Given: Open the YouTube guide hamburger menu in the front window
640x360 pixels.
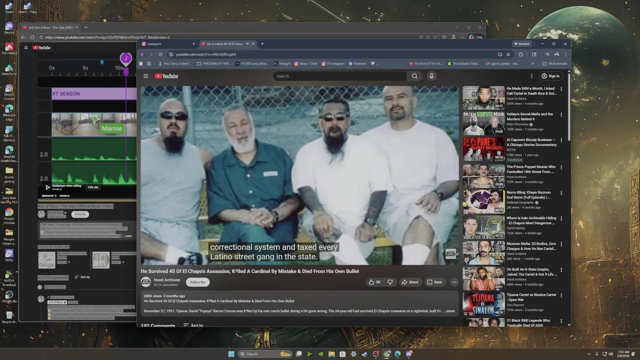Looking at the screenshot, I should click(x=145, y=76).
